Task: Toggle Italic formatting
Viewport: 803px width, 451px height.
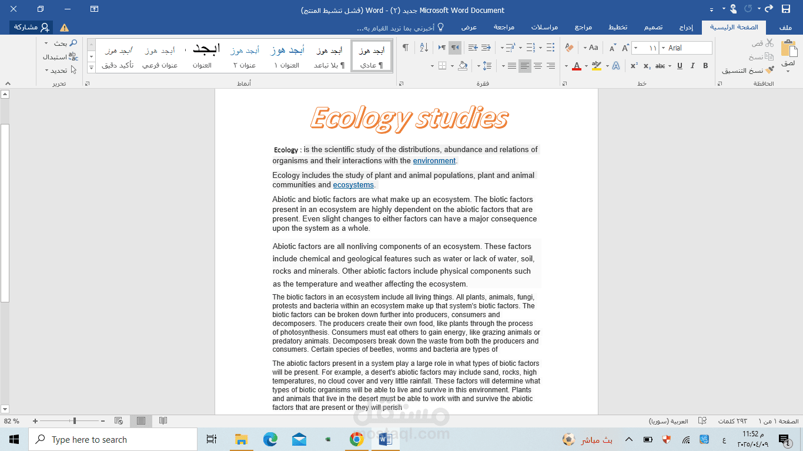Action: point(693,66)
